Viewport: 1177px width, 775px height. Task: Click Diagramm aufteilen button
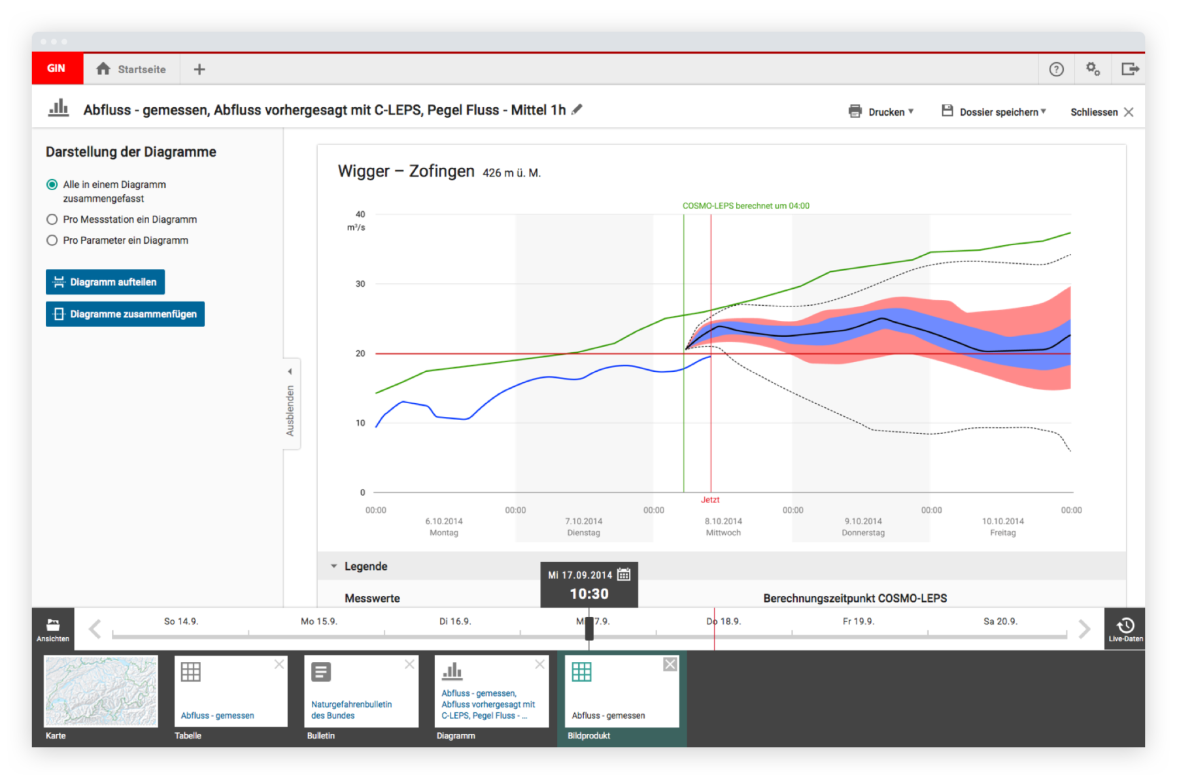(x=105, y=282)
